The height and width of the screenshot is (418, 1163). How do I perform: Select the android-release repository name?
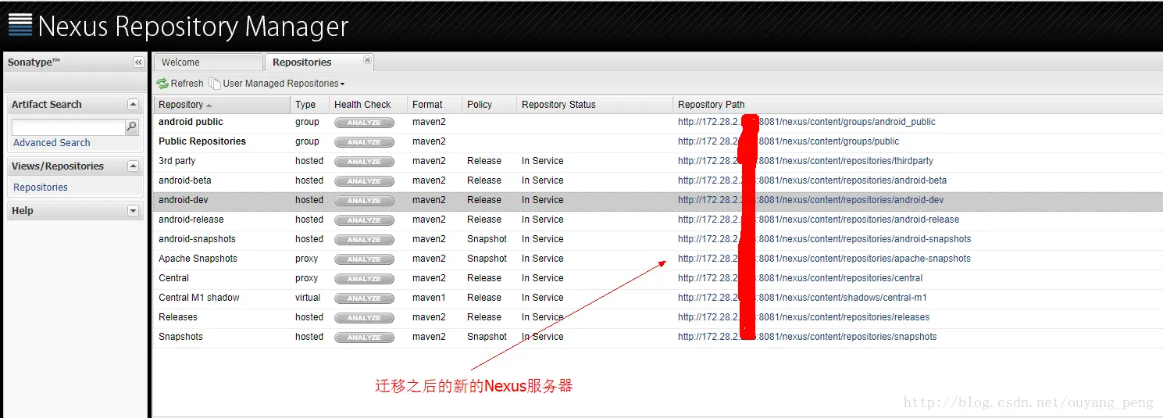191,220
